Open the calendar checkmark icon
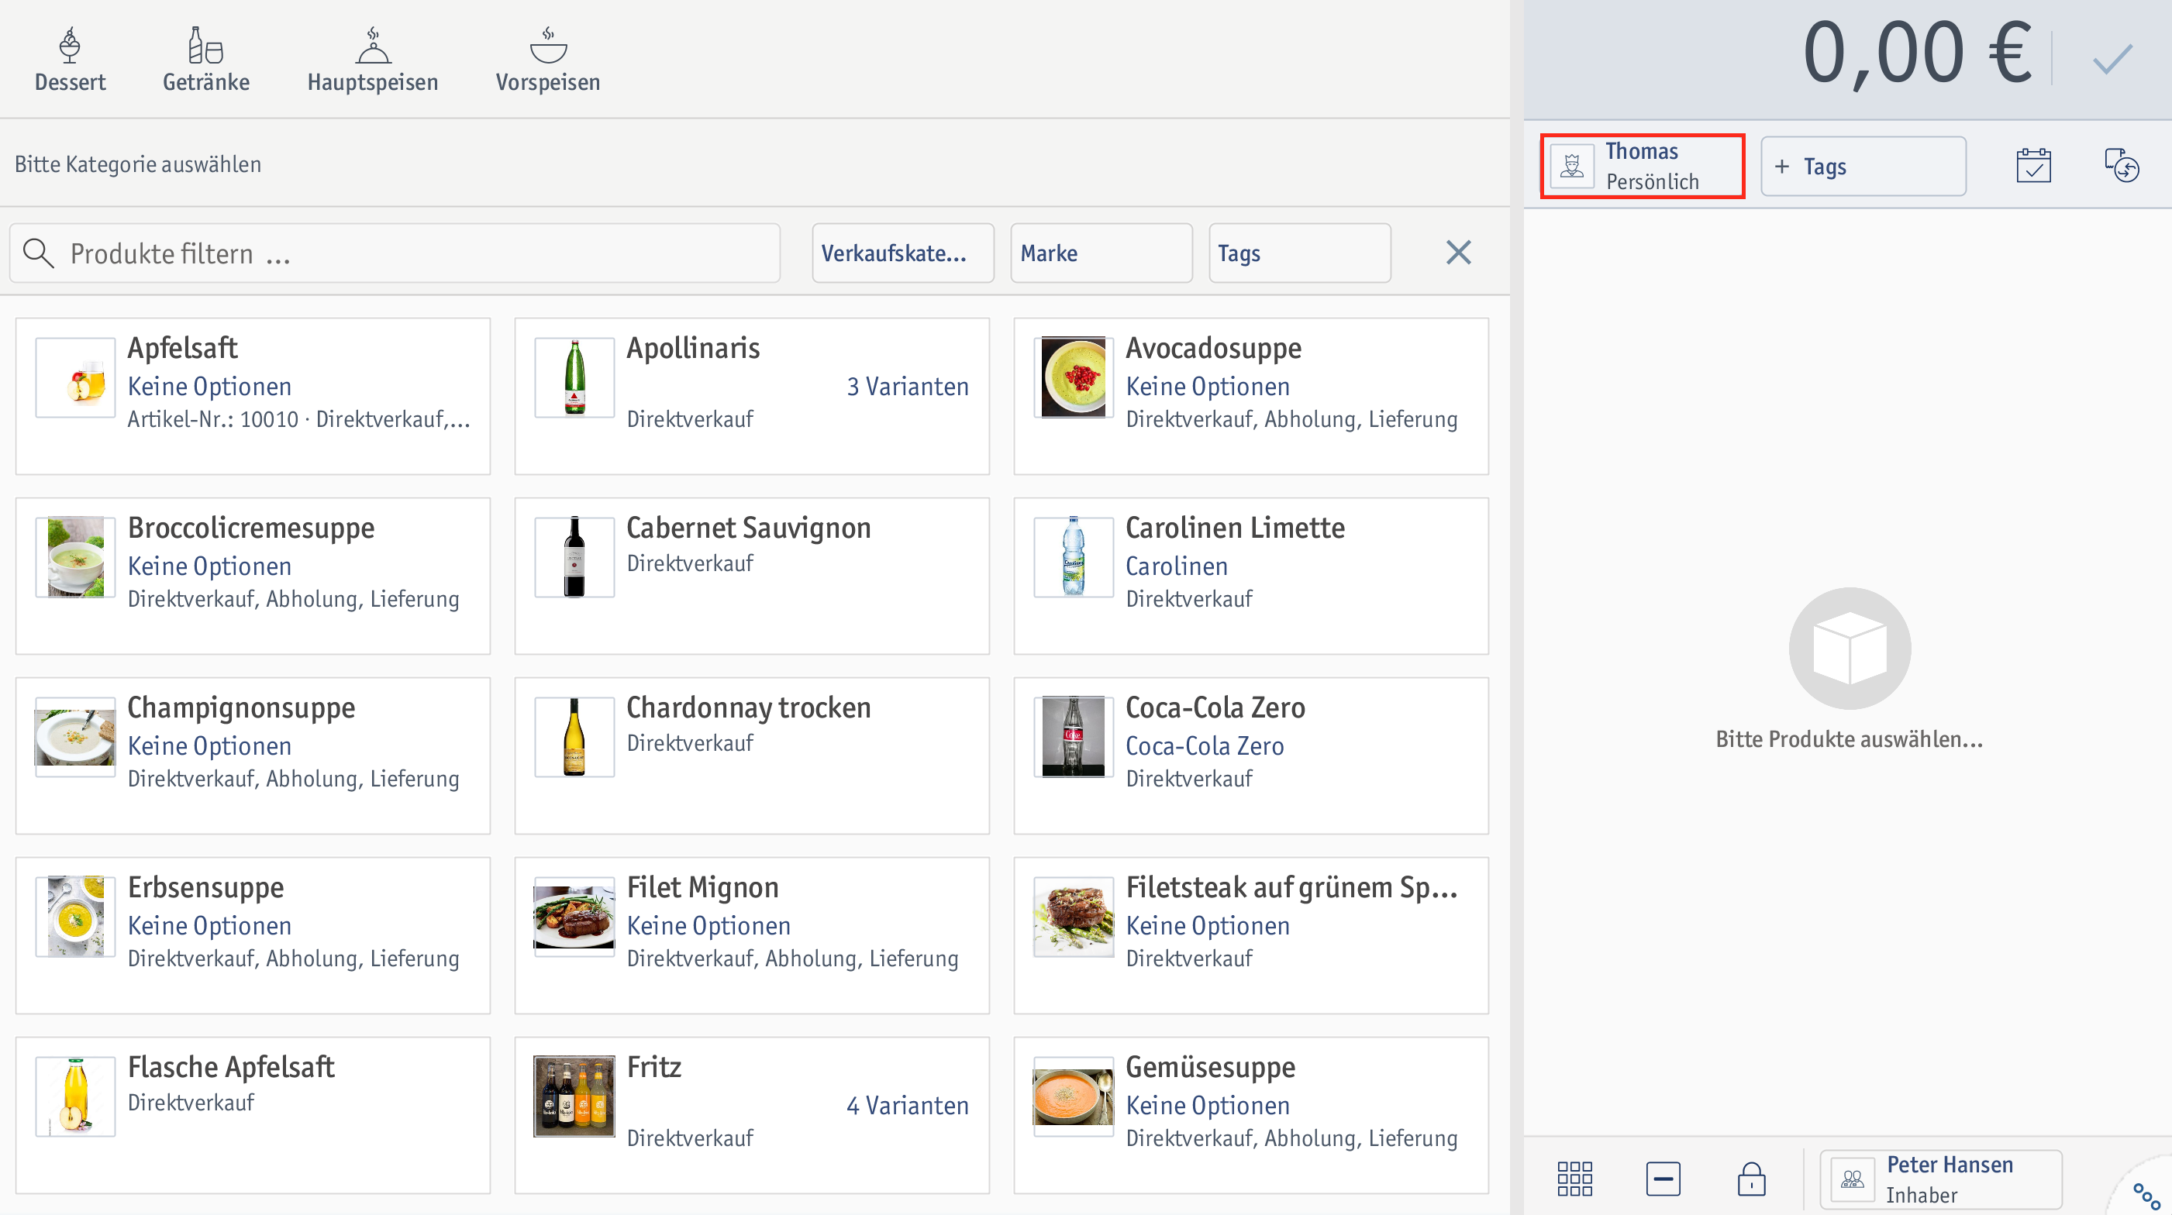The height and width of the screenshot is (1215, 2172). coord(2033,165)
